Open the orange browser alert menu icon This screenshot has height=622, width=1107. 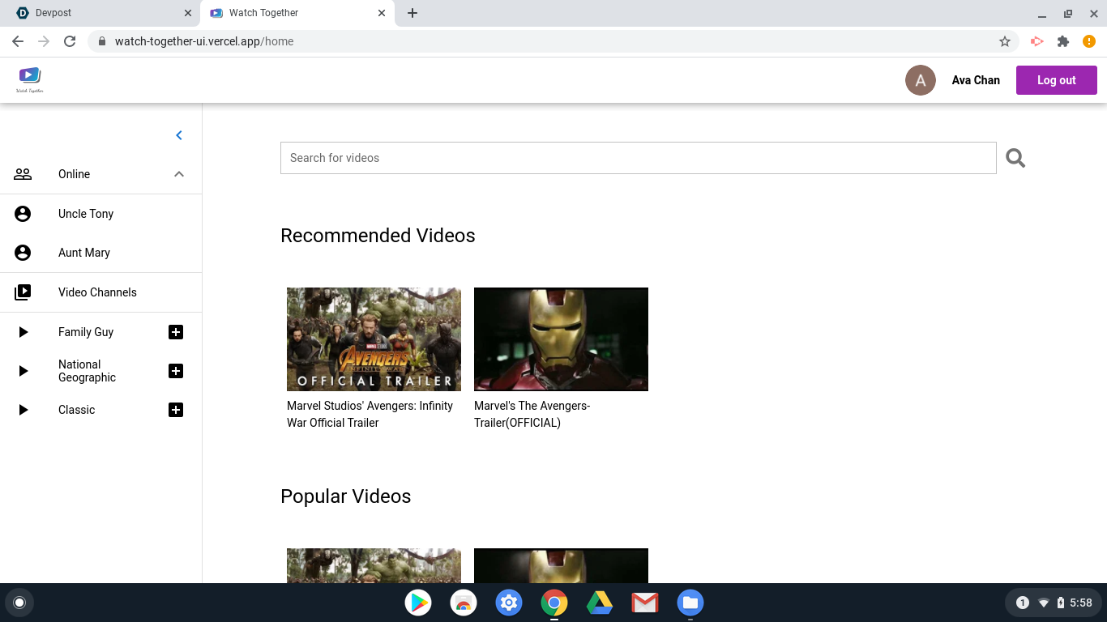(1089, 41)
